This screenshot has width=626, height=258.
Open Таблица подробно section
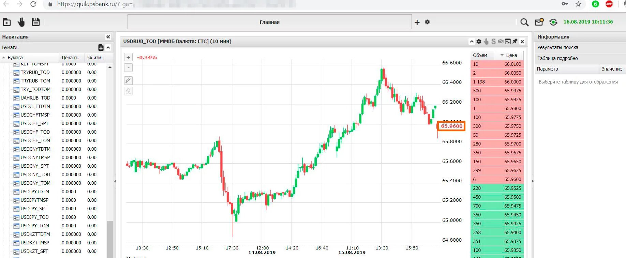580,58
